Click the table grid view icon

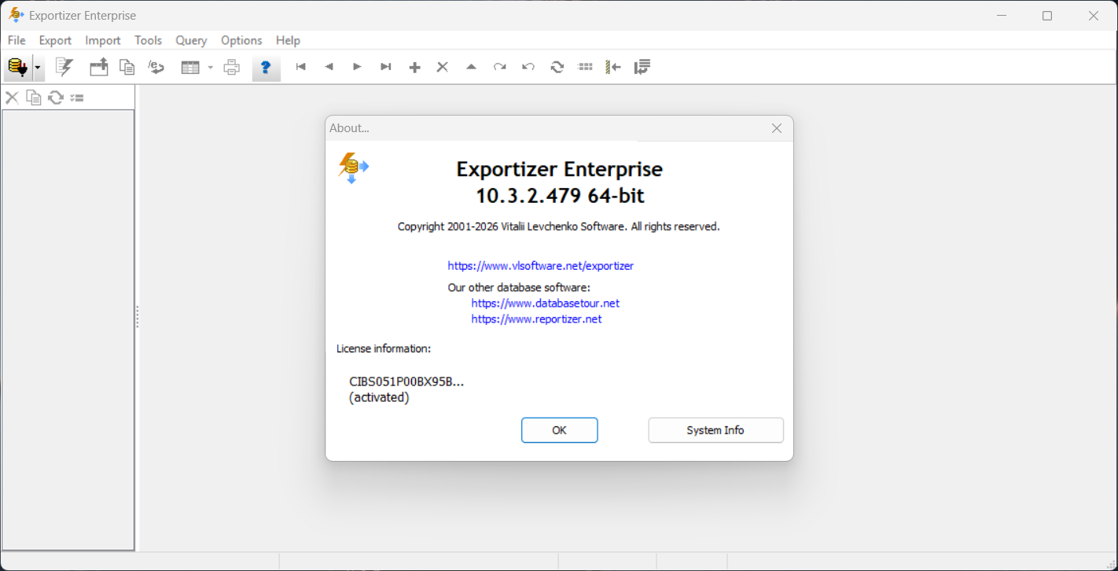190,68
